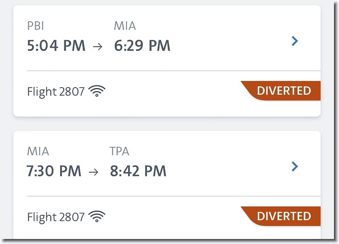Click Wi-Fi icon on second Flight 2807

coord(97,216)
